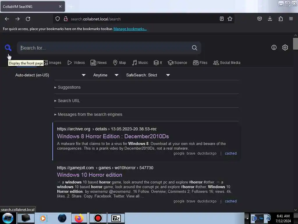Click the page vertical scrollbar thumb
Viewport: 298px width, 224px height.
point(295,44)
